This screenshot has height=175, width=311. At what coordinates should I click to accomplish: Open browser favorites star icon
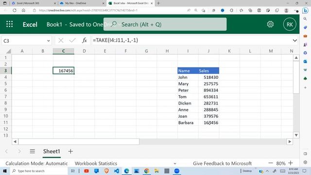coord(241,10)
